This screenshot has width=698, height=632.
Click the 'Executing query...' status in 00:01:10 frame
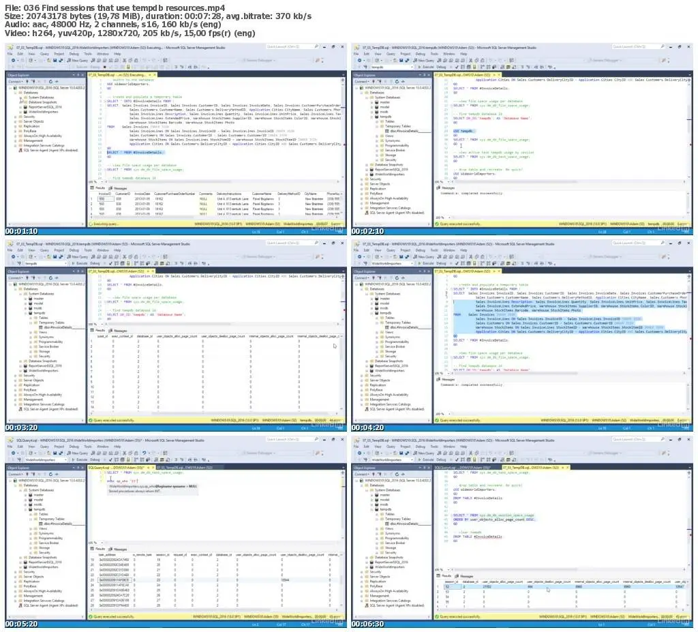click(106, 224)
